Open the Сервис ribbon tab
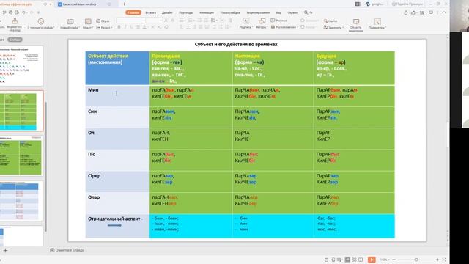The height and width of the screenshot is (264, 469). [292, 12]
